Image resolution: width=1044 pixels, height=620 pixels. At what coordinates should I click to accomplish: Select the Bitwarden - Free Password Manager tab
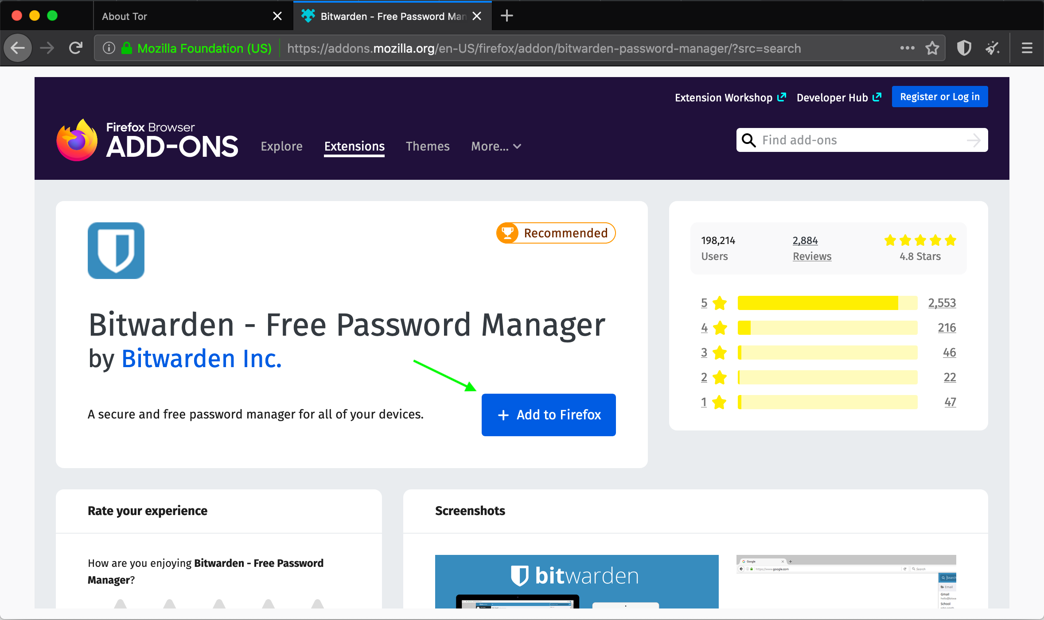pyautogui.click(x=393, y=16)
